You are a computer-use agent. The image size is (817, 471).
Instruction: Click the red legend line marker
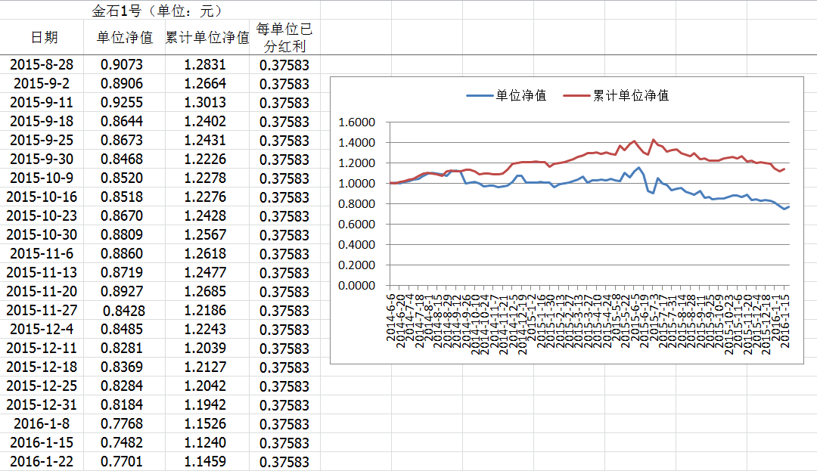point(576,95)
